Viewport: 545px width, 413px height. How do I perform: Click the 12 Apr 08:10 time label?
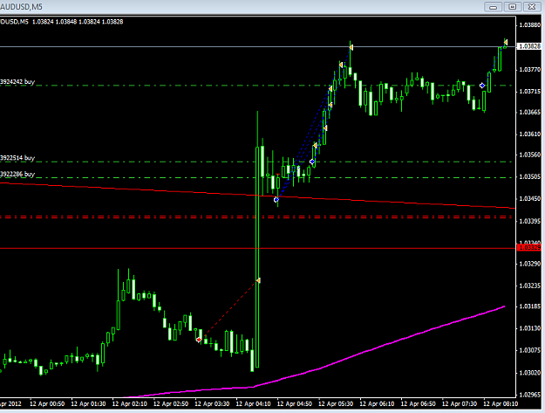pyautogui.click(x=501, y=404)
